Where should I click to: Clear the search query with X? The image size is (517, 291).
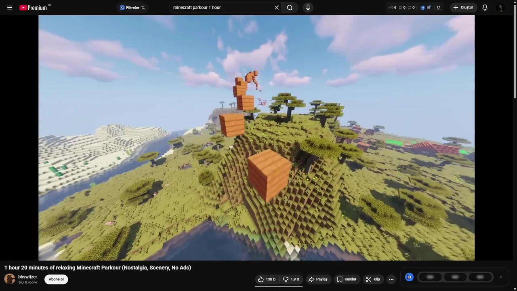coord(277,8)
